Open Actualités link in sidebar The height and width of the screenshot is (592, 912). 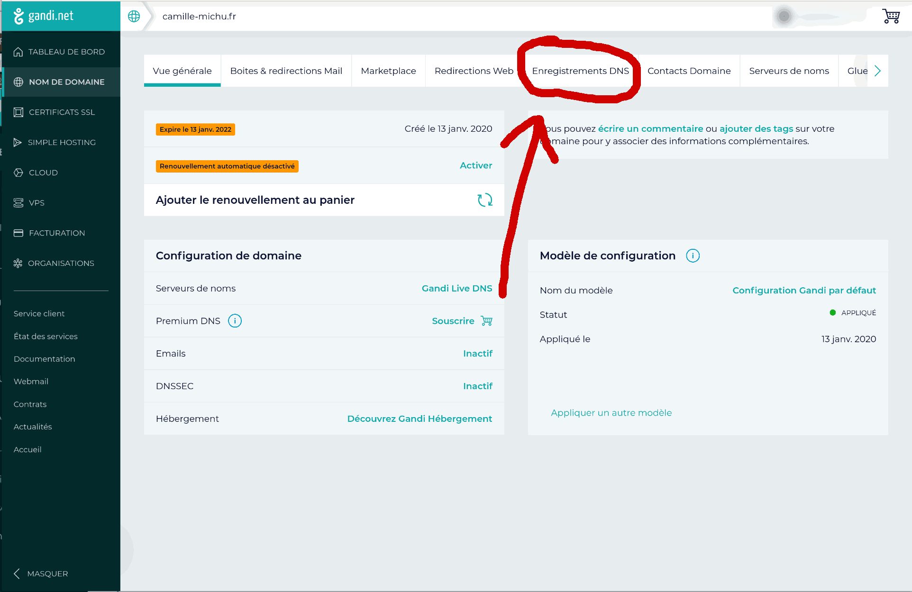coord(33,427)
